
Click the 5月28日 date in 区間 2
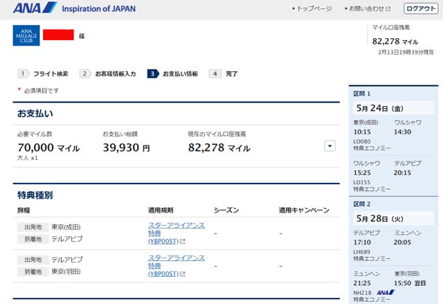[x=380, y=218]
